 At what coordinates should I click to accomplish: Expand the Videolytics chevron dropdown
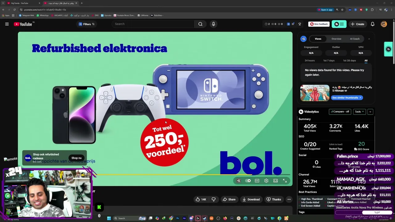[370, 112]
